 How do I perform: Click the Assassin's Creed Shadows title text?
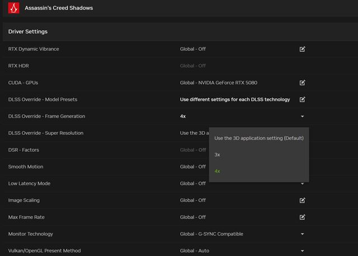click(x=59, y=8)
